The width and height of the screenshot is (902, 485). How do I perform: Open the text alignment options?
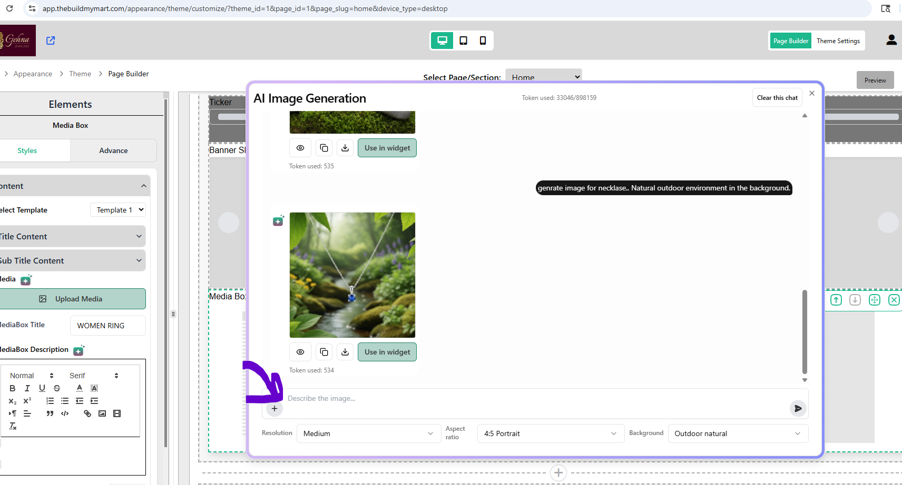pyautogui.click(x=27, y=413)
